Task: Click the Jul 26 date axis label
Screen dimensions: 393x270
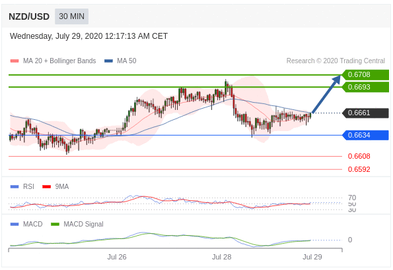Action: (117, 257)
